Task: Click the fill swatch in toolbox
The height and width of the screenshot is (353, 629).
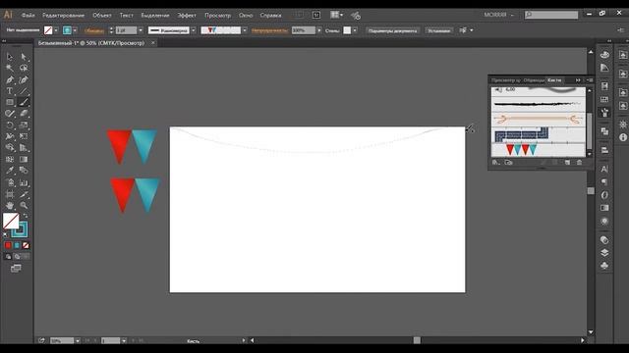Action: [x=11, y=221]
